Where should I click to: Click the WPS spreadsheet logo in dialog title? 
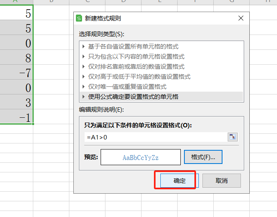pyautogui.click(x=79, y=18)
